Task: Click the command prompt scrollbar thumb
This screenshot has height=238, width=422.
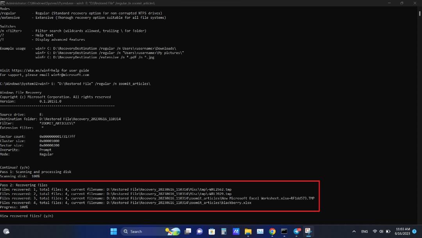Action: 420,13
